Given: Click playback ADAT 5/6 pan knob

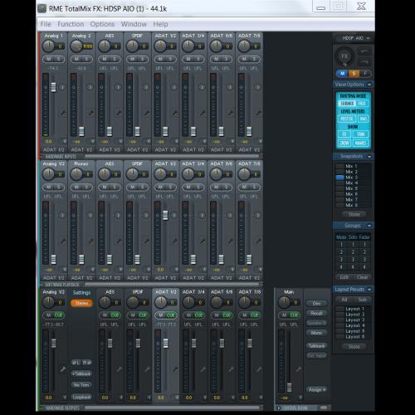Looking at the screenshot, I should coord(216,174).
